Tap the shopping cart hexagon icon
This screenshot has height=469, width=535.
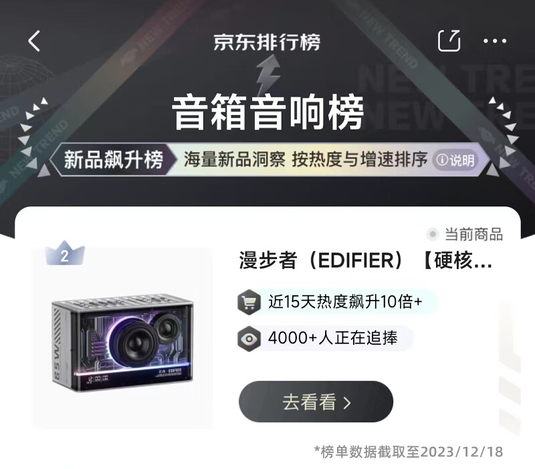tap(249, 302)
